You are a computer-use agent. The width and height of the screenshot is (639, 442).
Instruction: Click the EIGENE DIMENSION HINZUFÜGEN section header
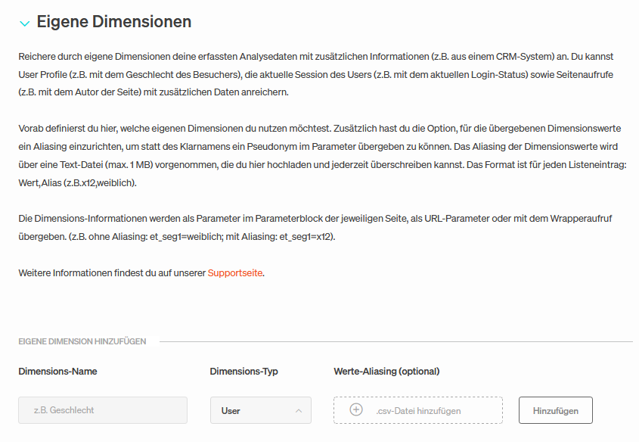pos(82,341)
